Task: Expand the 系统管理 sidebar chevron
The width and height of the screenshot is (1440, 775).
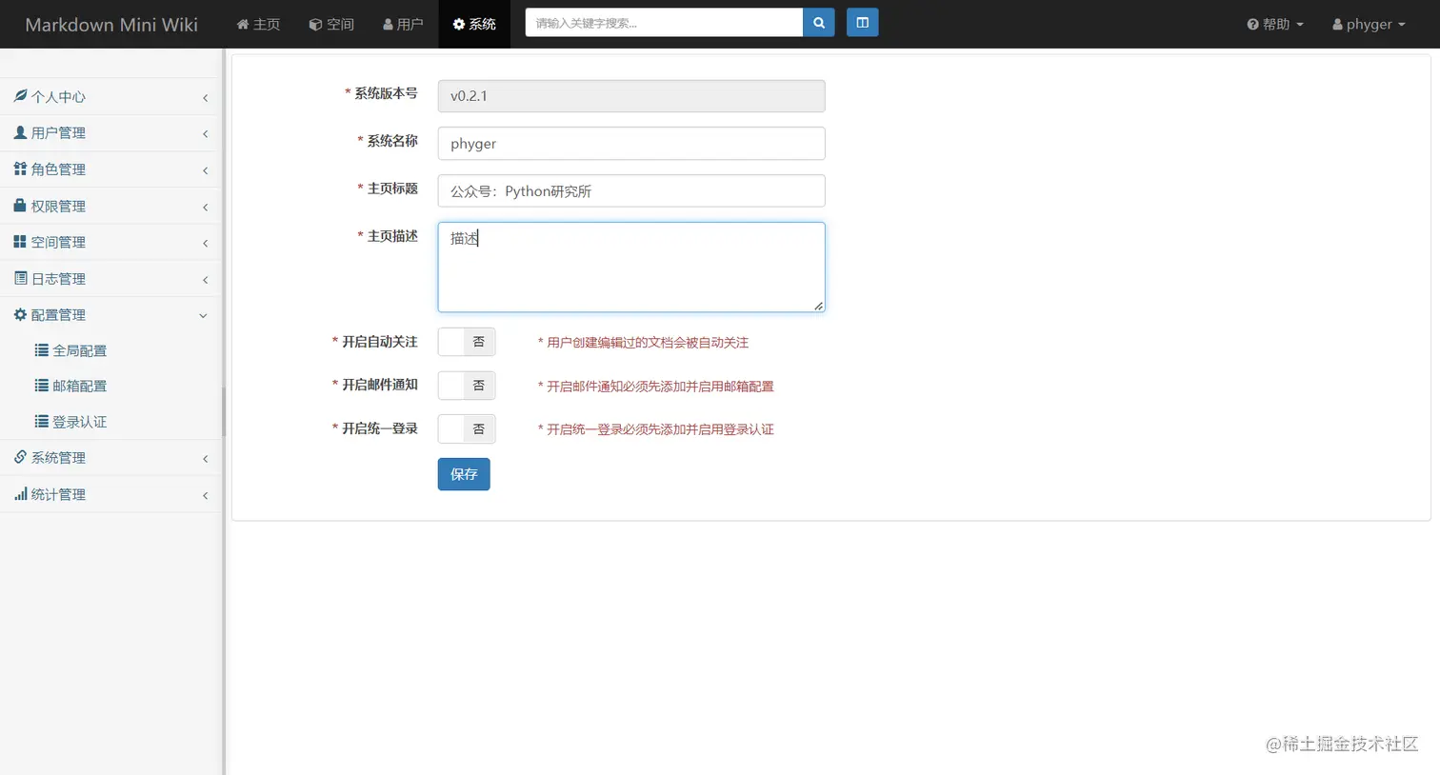Action: (205, 459)
